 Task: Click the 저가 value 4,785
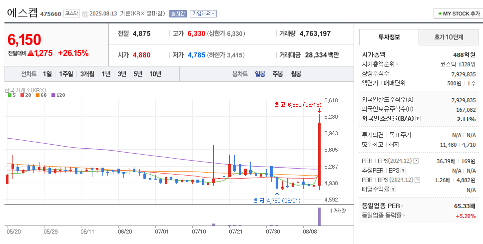(x=196, y=55)
